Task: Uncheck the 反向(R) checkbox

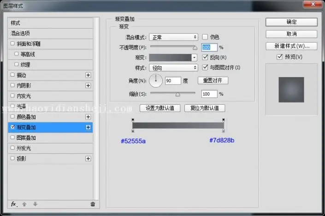Action: pyautogui.click(x=205, y=57)
